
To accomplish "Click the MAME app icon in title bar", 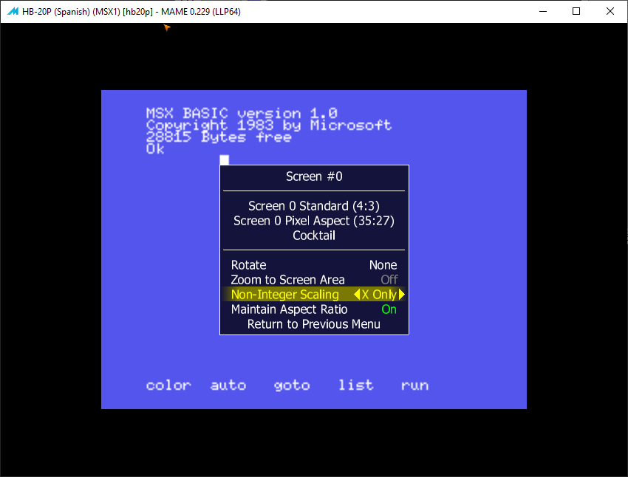I will 13,12.
